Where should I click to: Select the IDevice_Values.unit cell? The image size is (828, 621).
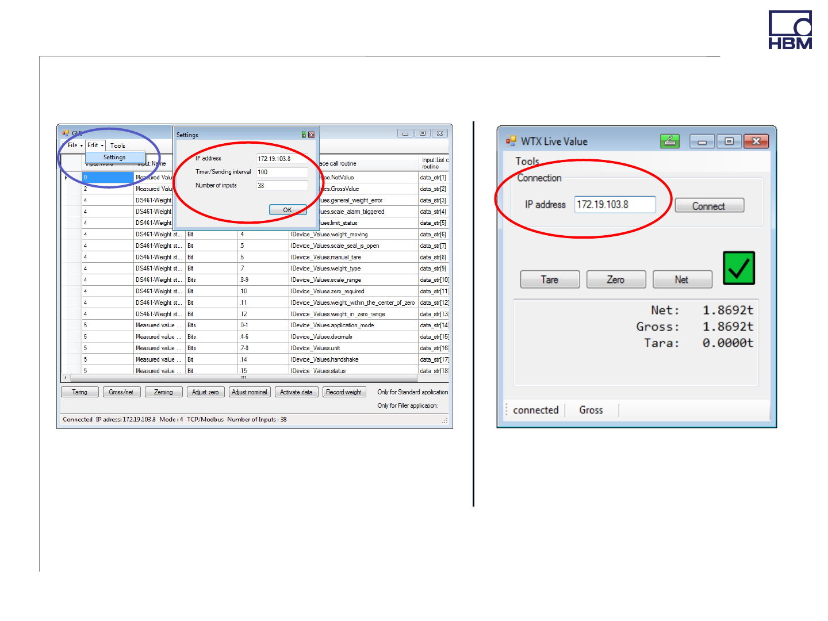[x=354, y=348]
